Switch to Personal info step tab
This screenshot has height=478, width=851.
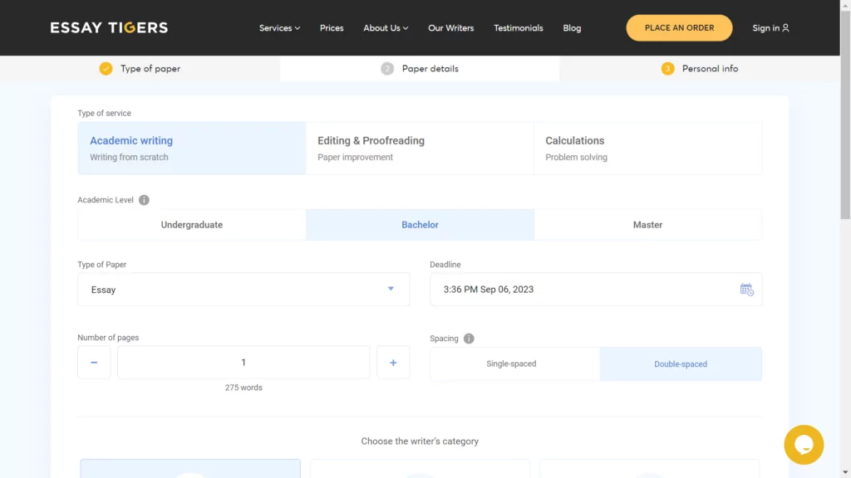pos(700,69)
